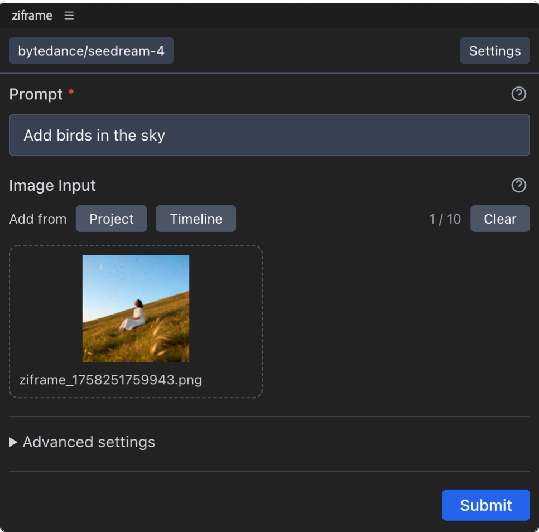Open the bytedance/seedream-4 model selector
The image size is (539, 532).
pos(91,51)
